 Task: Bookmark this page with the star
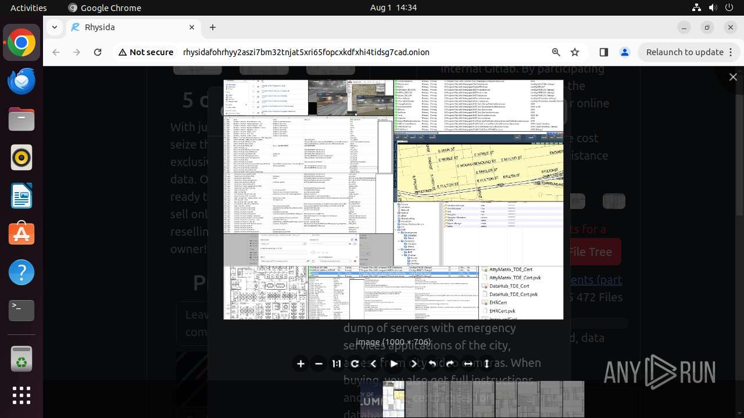point(575,52)
